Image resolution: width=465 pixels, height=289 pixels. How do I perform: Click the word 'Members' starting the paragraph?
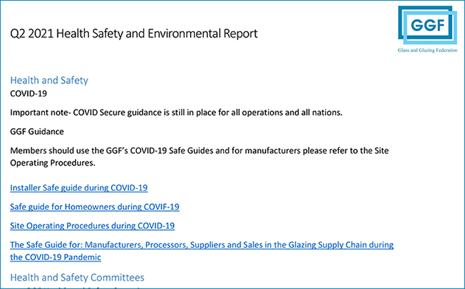(x=28, y=151)
